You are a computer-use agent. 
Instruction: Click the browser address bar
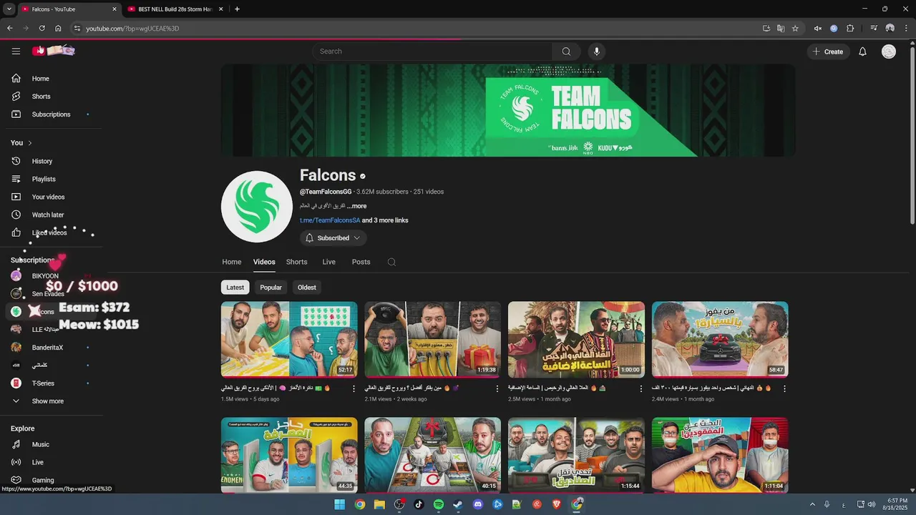pos(415,29)
